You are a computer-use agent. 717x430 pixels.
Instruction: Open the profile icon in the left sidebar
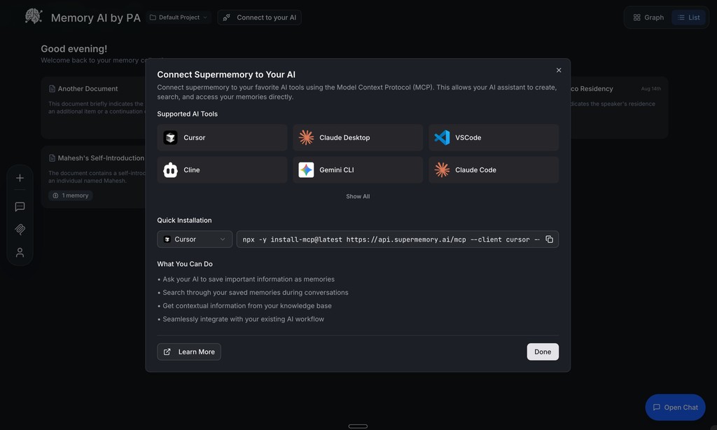point(19,252)
